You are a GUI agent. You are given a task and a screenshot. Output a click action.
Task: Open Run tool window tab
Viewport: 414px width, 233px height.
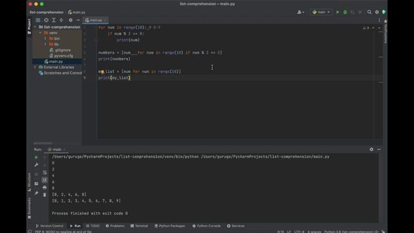click(x=75, y=226)
